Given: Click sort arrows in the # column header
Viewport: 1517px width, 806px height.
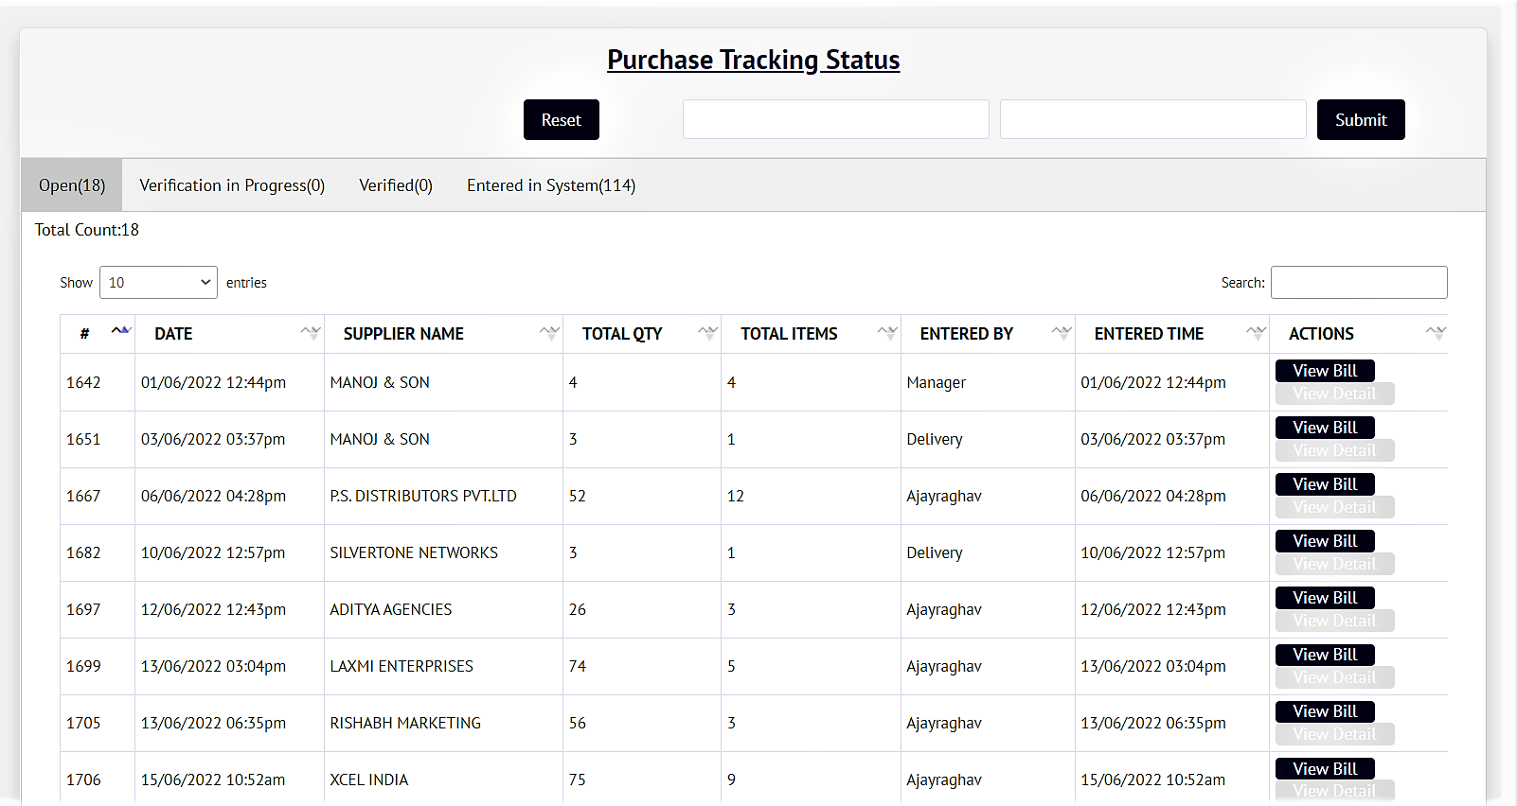Looking at the screenshot, I should coord(120,332).
